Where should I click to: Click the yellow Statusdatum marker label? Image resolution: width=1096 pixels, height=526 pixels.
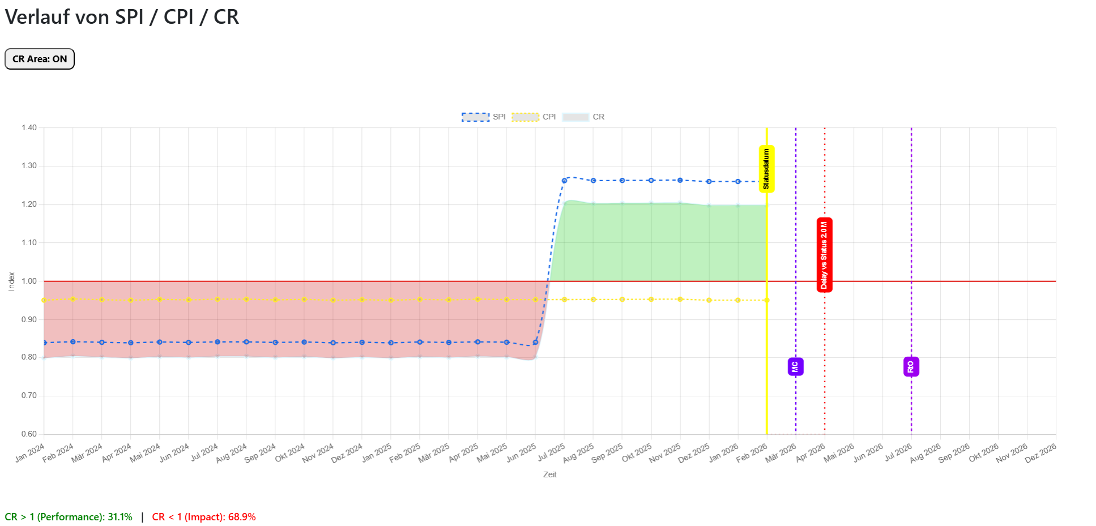pos(766,169)
